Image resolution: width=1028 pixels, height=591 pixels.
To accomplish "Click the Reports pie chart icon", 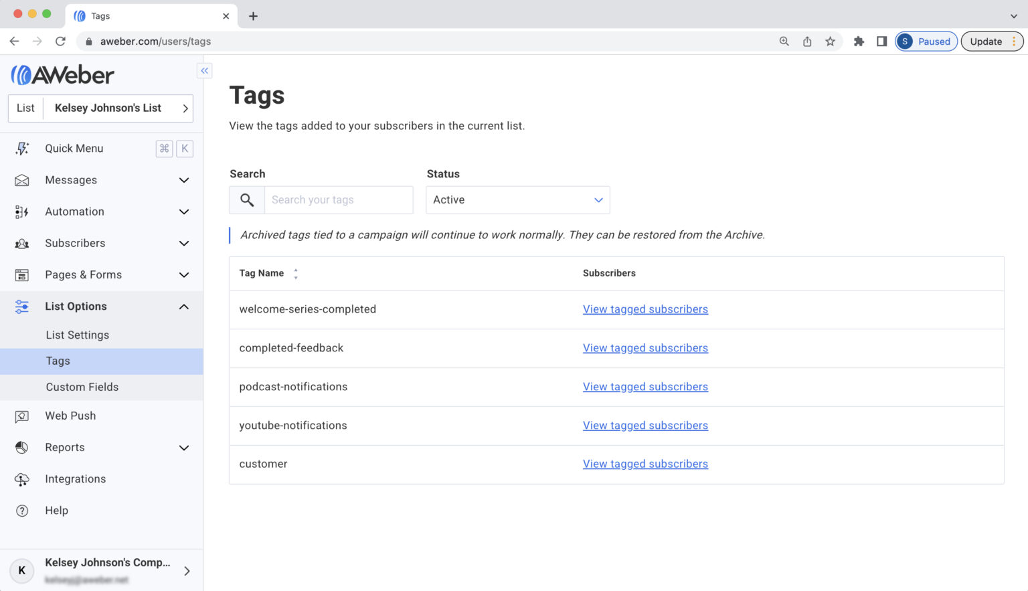I will coord(22,447).
